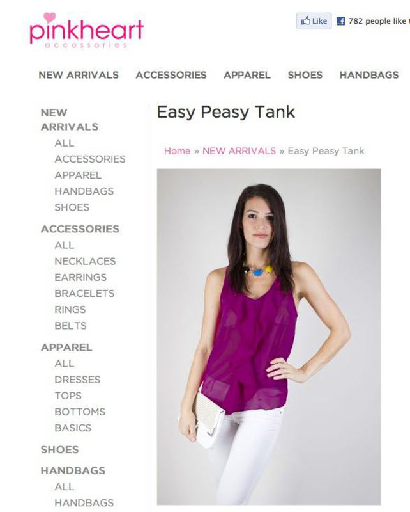This screenshot has width=410, height=512.
Task: Click the Facebook Like thumbs-up button
Action: [314, 21]
